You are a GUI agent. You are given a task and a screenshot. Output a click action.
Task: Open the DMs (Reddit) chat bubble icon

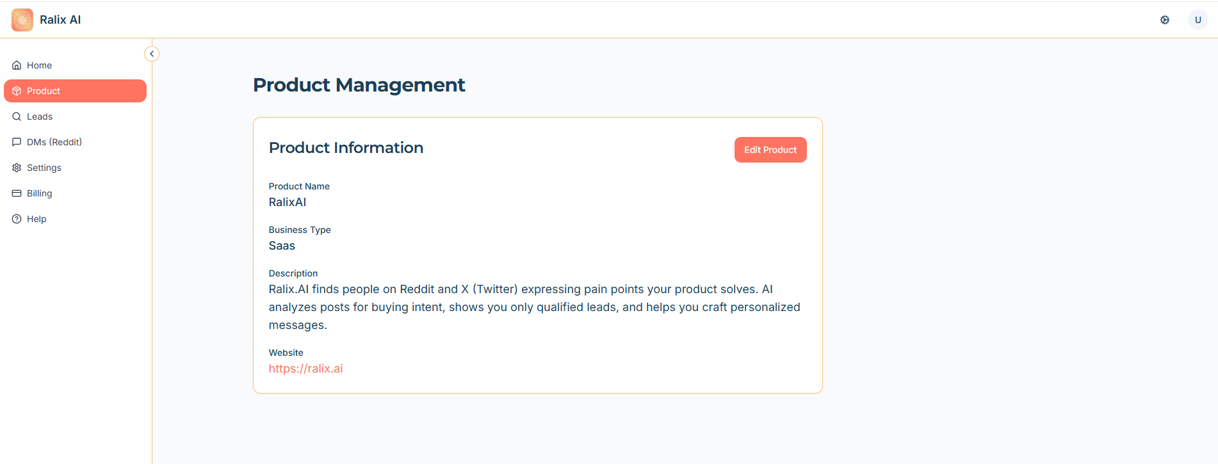coord(17,142)
